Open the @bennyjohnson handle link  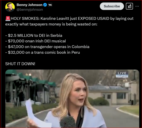tap(30, 10)
